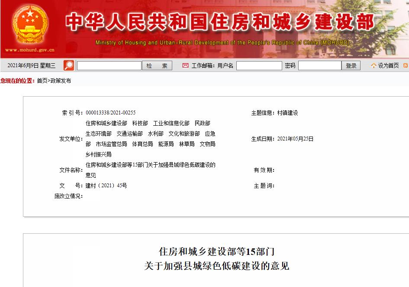The width and height of the screenshot is (409, 287).
Task: Click the magnifier search icon
Action: tap(68, 65)
